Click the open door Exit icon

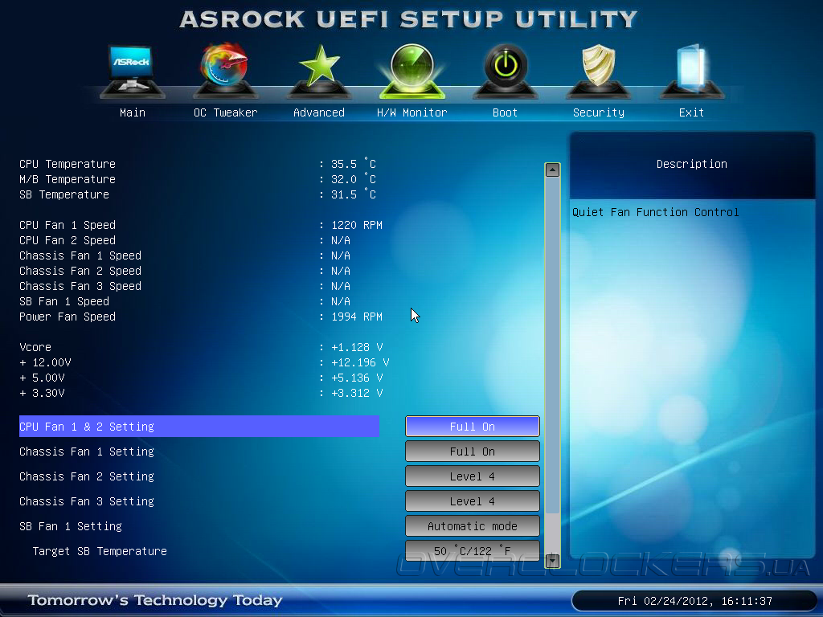(x=692, y=72)
